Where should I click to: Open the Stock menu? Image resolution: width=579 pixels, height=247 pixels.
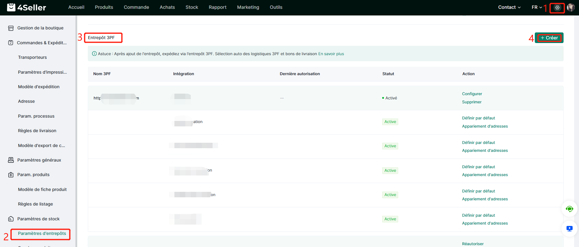pos(192,7)
